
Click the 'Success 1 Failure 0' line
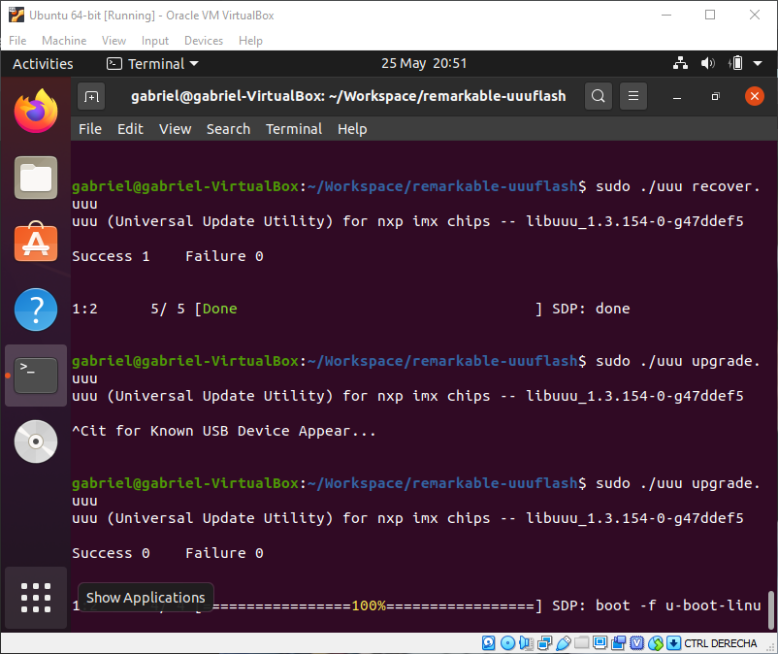168,256
